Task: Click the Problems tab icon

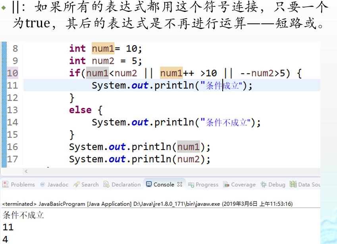Action: 6,184
